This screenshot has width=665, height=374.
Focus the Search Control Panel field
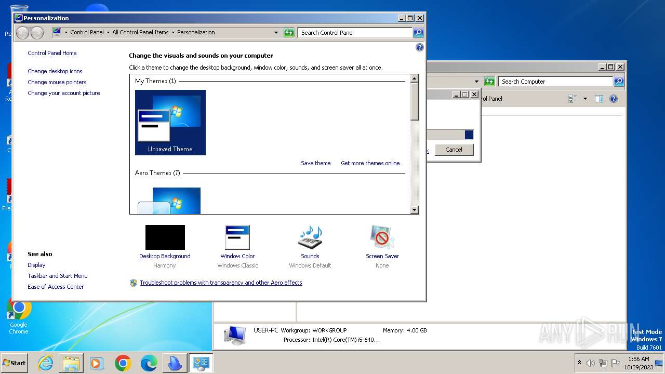(x=355, y=32)
